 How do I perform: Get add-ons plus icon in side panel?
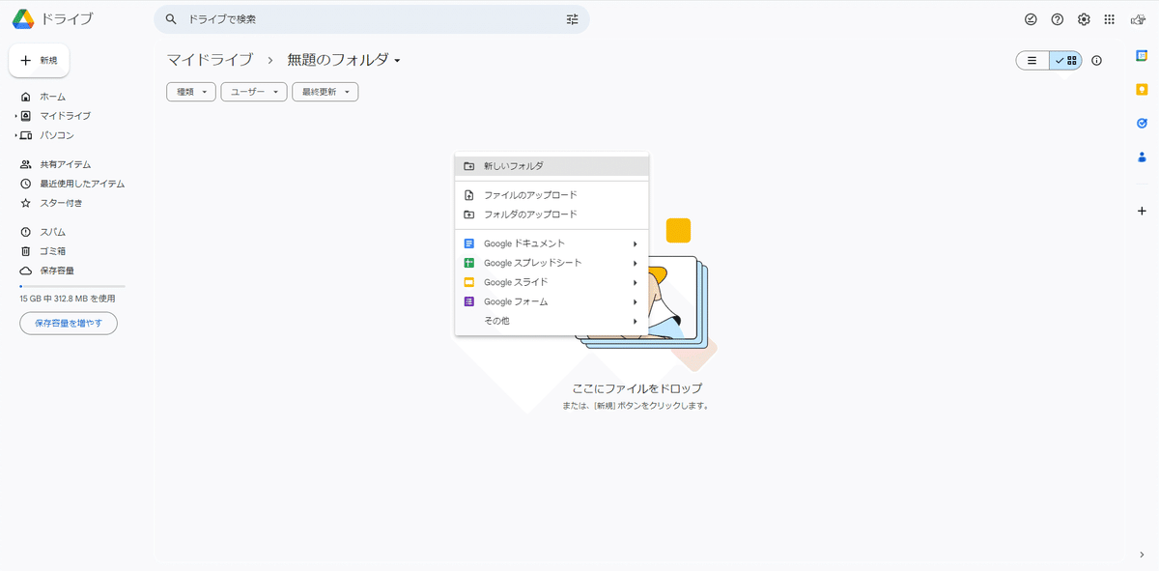coord(1142,210)
